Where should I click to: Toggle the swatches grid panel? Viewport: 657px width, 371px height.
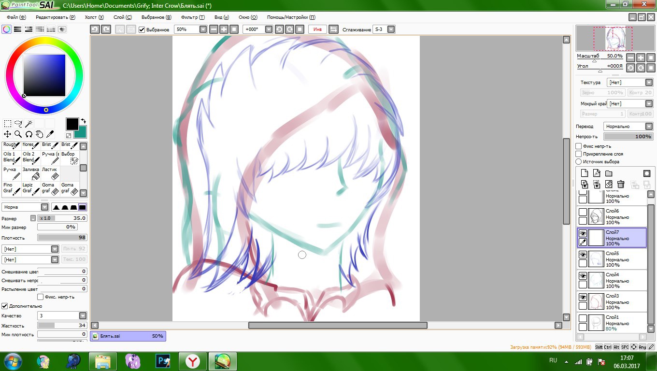click(51, 29)
